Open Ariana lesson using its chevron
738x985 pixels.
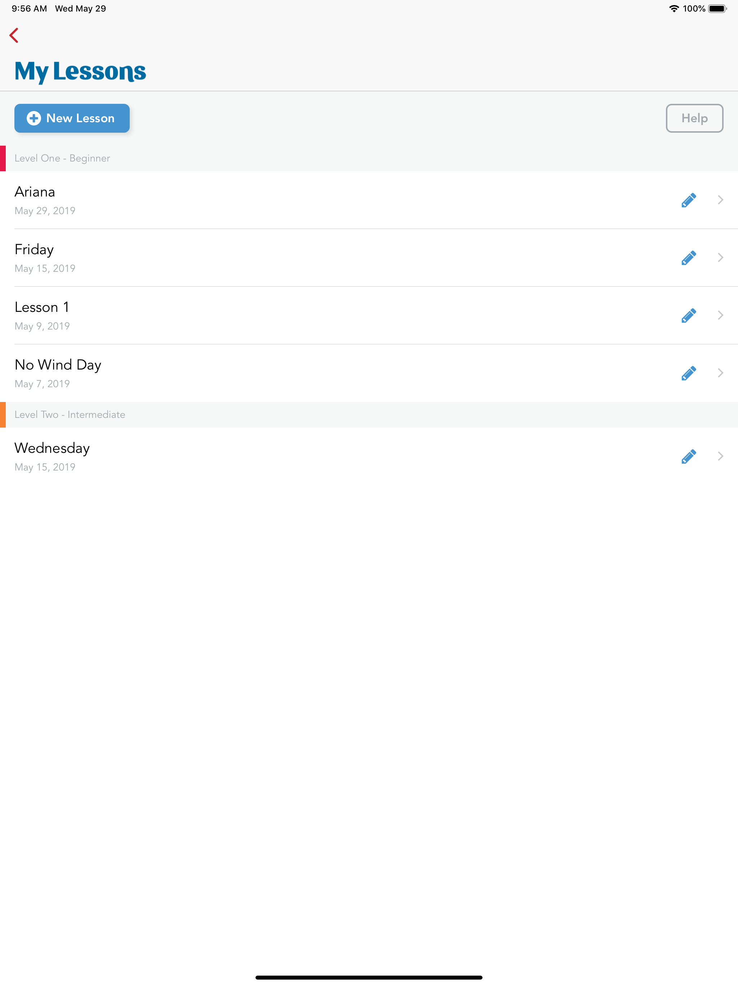pyautogui.click(x=720, y=200)
